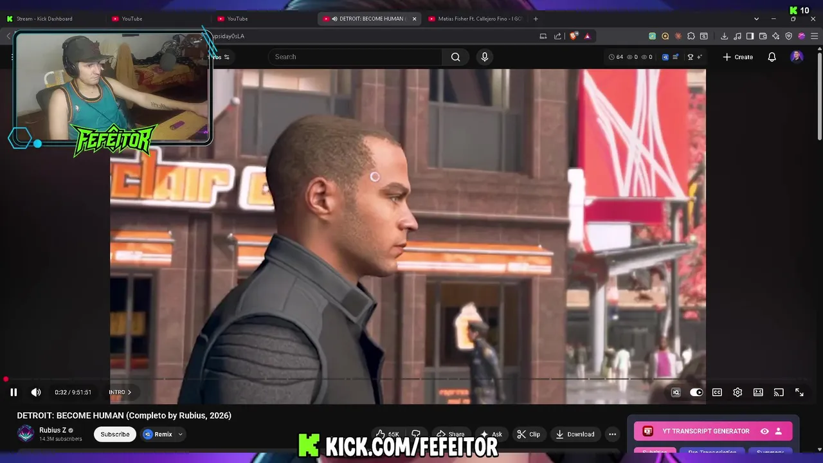Switch to the first YouTube tab
The height and width of the screenshot is (463, 823).
132,19
